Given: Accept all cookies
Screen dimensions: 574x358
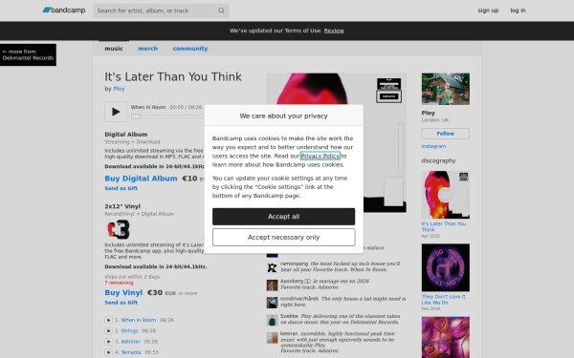Looking at the screenshot, I should pos(283,217).
